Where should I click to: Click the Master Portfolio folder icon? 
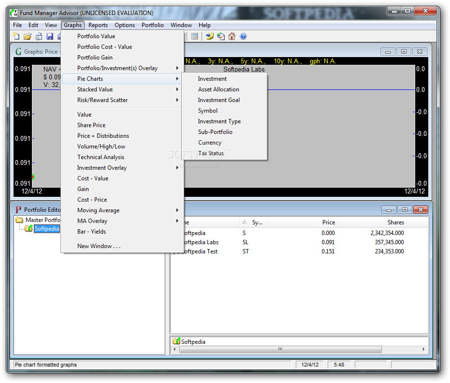[19, 220]
